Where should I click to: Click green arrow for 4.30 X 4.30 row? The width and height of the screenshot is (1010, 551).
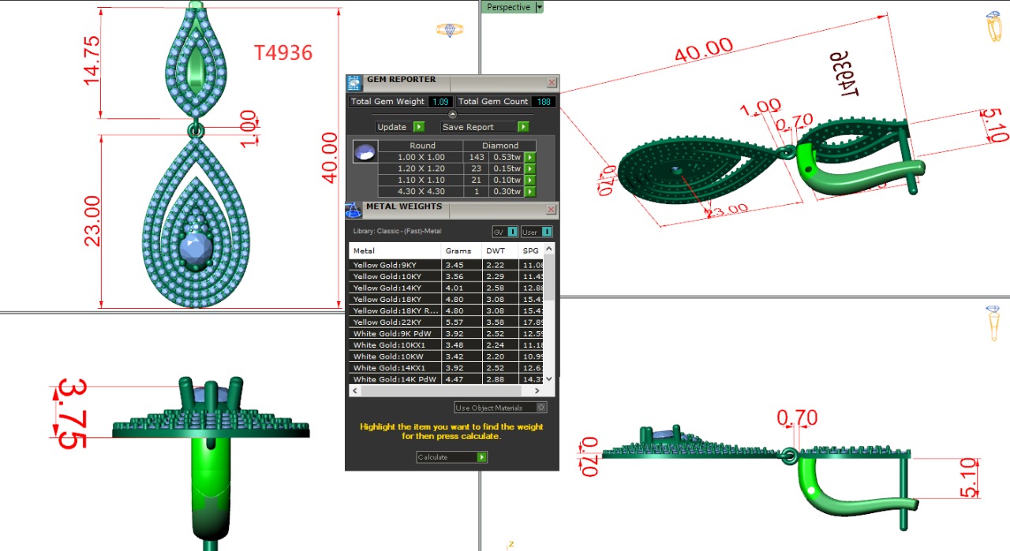(x=530, y=192)
